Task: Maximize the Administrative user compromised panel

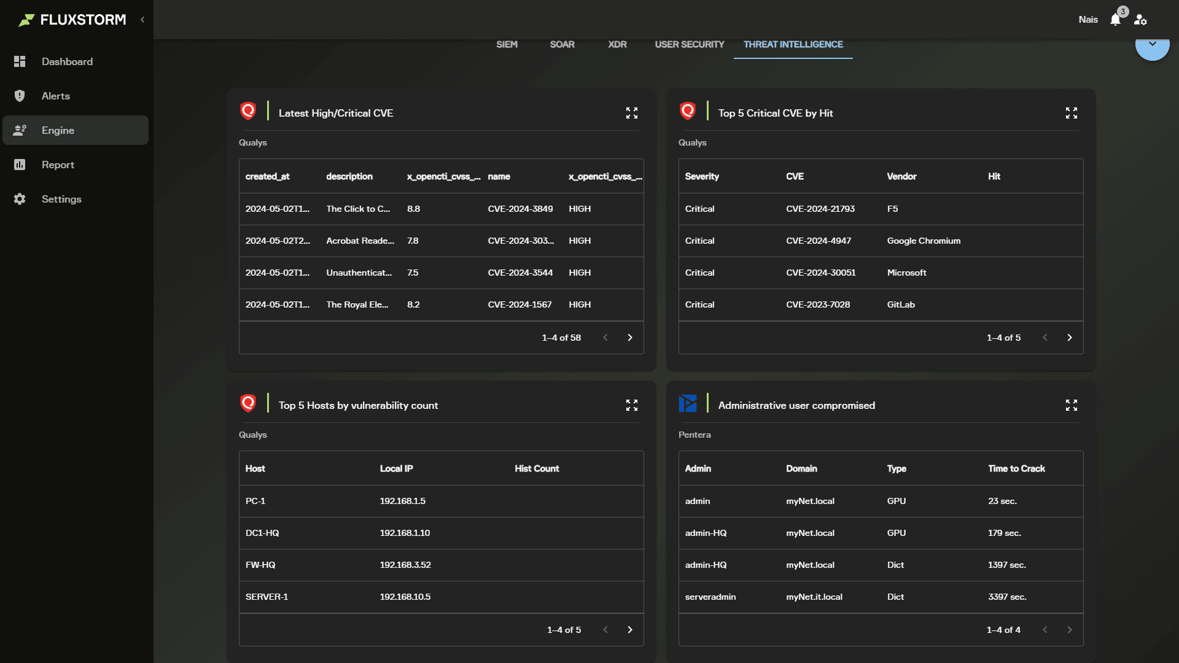Action: point(1072,405)
